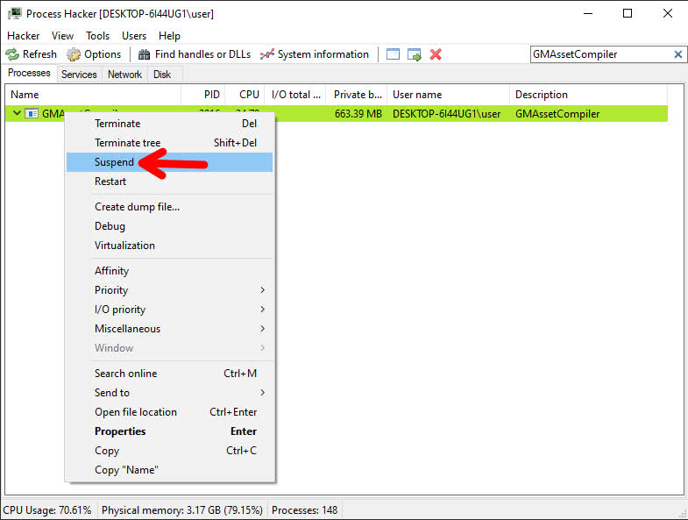This screenshot has height=520, width=688.
Task: Click the Process Hacker title bar icon
Action: [x=15, y=14]
